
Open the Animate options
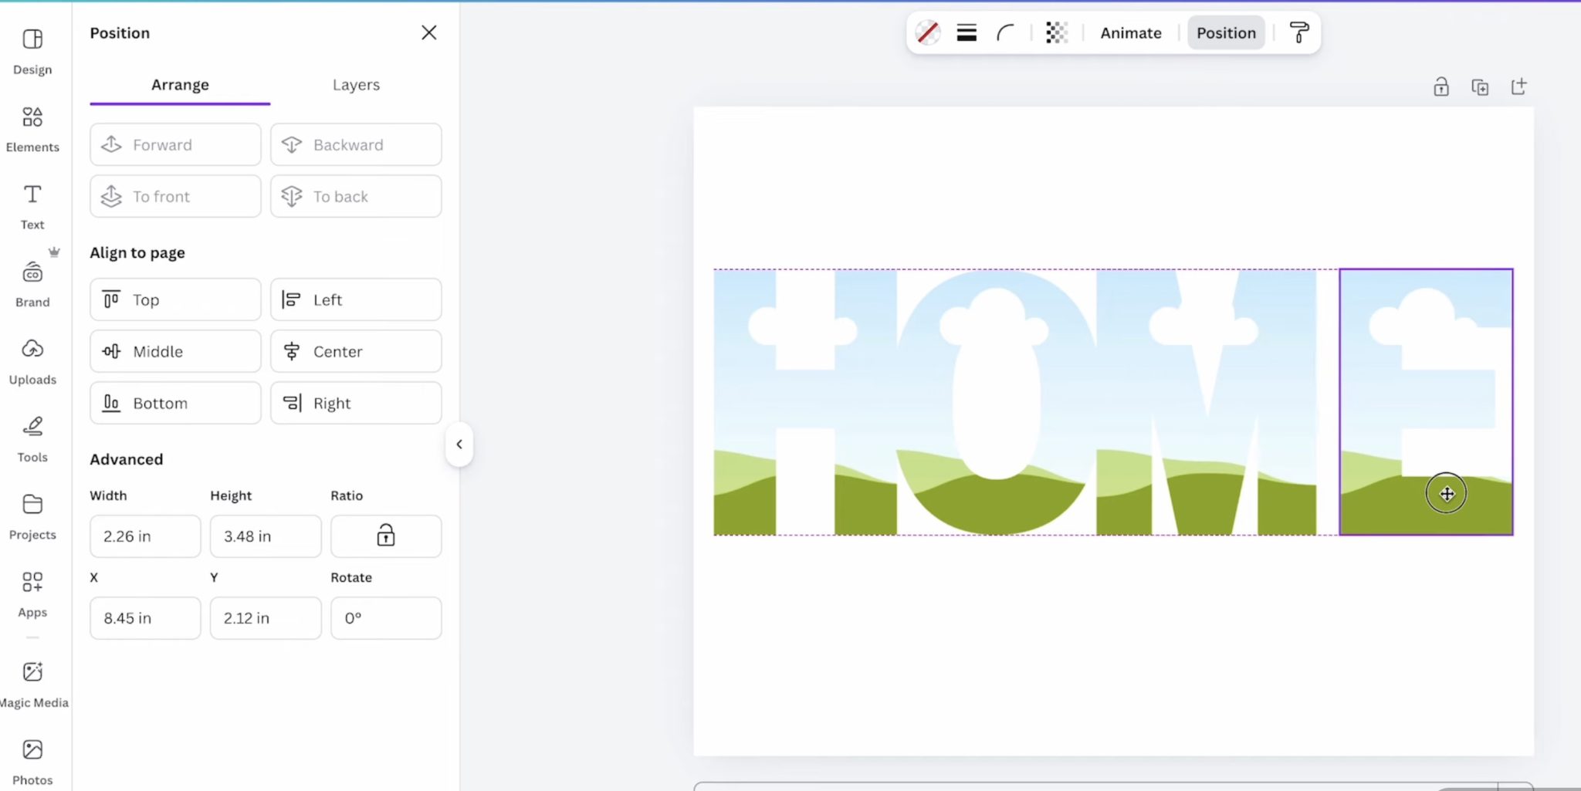point(1130,32)
